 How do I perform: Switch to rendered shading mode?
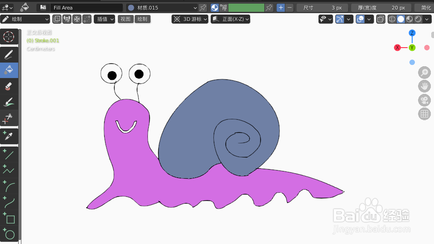pyautogui.click(x=418, y=19)
